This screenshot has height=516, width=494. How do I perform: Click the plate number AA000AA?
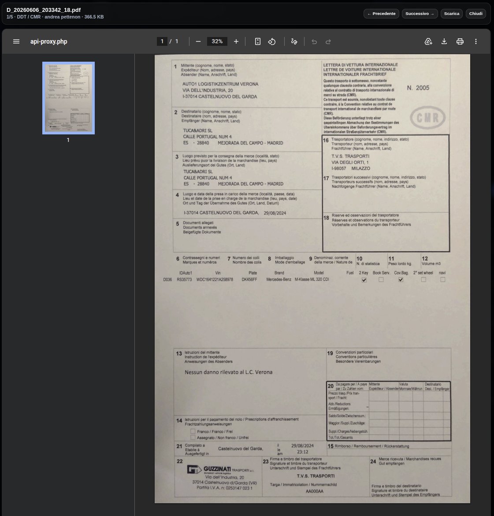tap(314, 491)
